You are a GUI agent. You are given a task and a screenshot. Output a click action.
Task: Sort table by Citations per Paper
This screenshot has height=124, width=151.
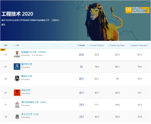point(116,45)
